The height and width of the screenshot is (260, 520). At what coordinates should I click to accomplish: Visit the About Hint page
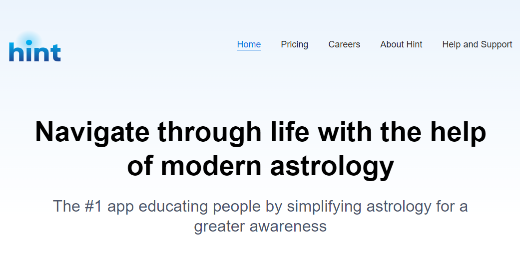point(401,44)
